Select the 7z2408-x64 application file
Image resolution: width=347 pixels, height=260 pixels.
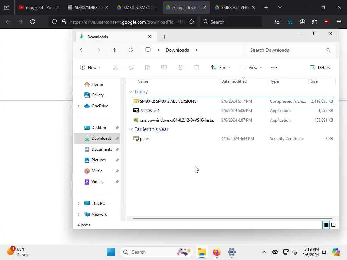click(233, 111)
